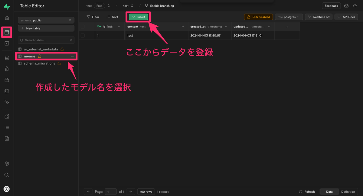Tick the checkbox for row id 1

click(83, 35)
